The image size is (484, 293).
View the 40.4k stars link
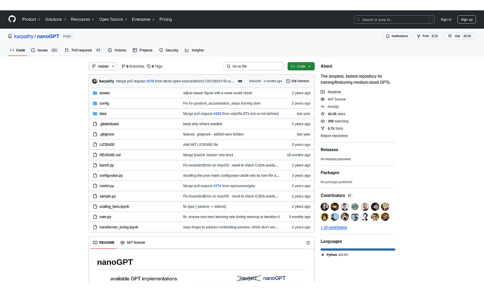[x=333, y=114]
